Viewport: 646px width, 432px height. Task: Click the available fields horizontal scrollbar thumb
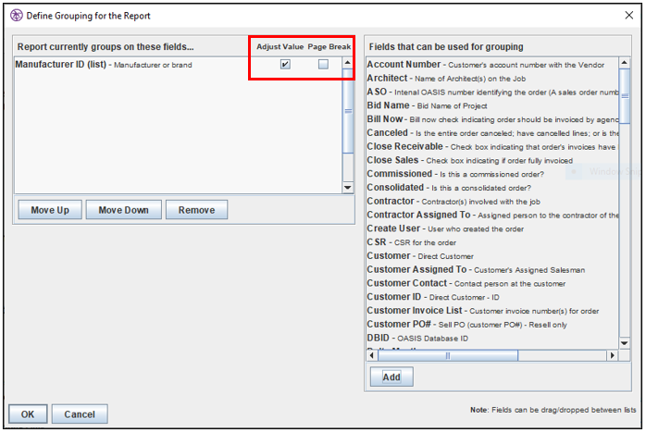[448, 355]
